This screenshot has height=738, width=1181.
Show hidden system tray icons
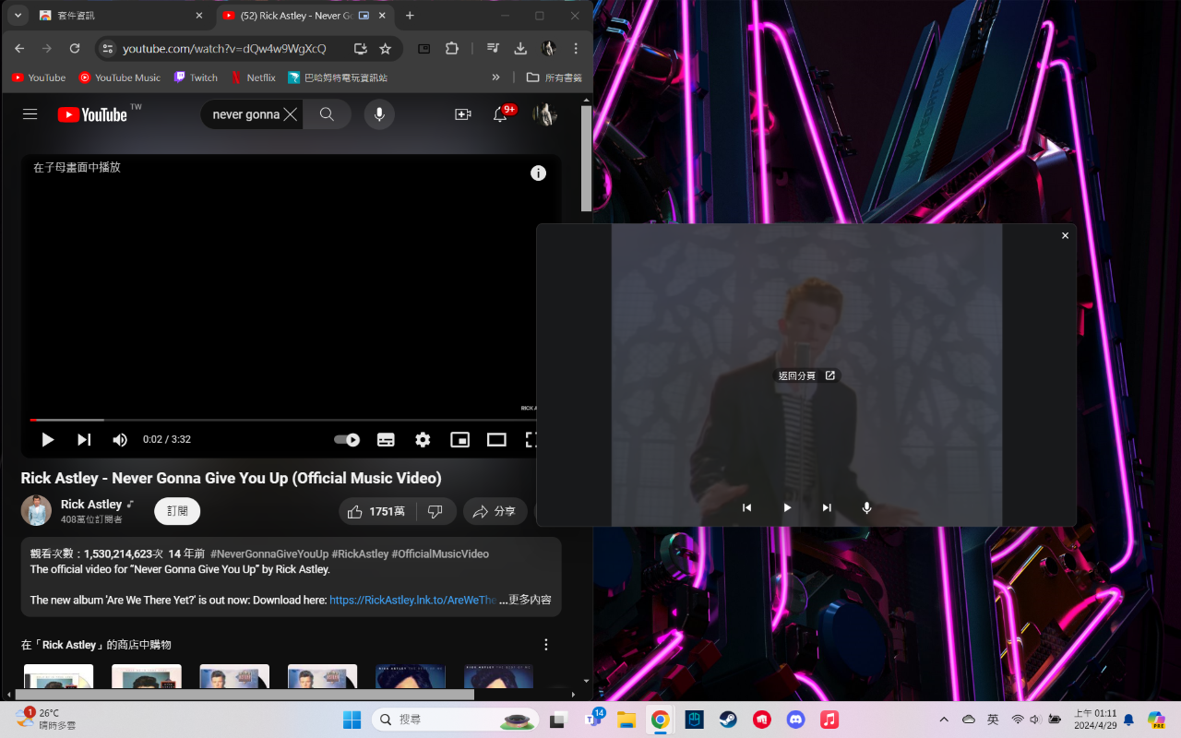click(x=944, y=720)
